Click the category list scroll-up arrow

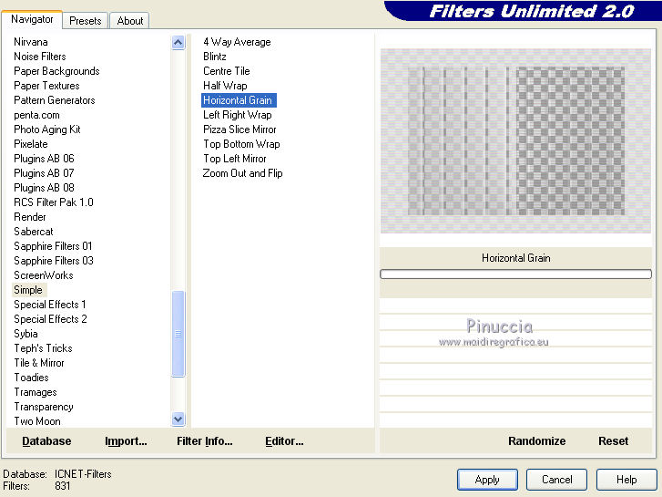(x=178, y=42)
